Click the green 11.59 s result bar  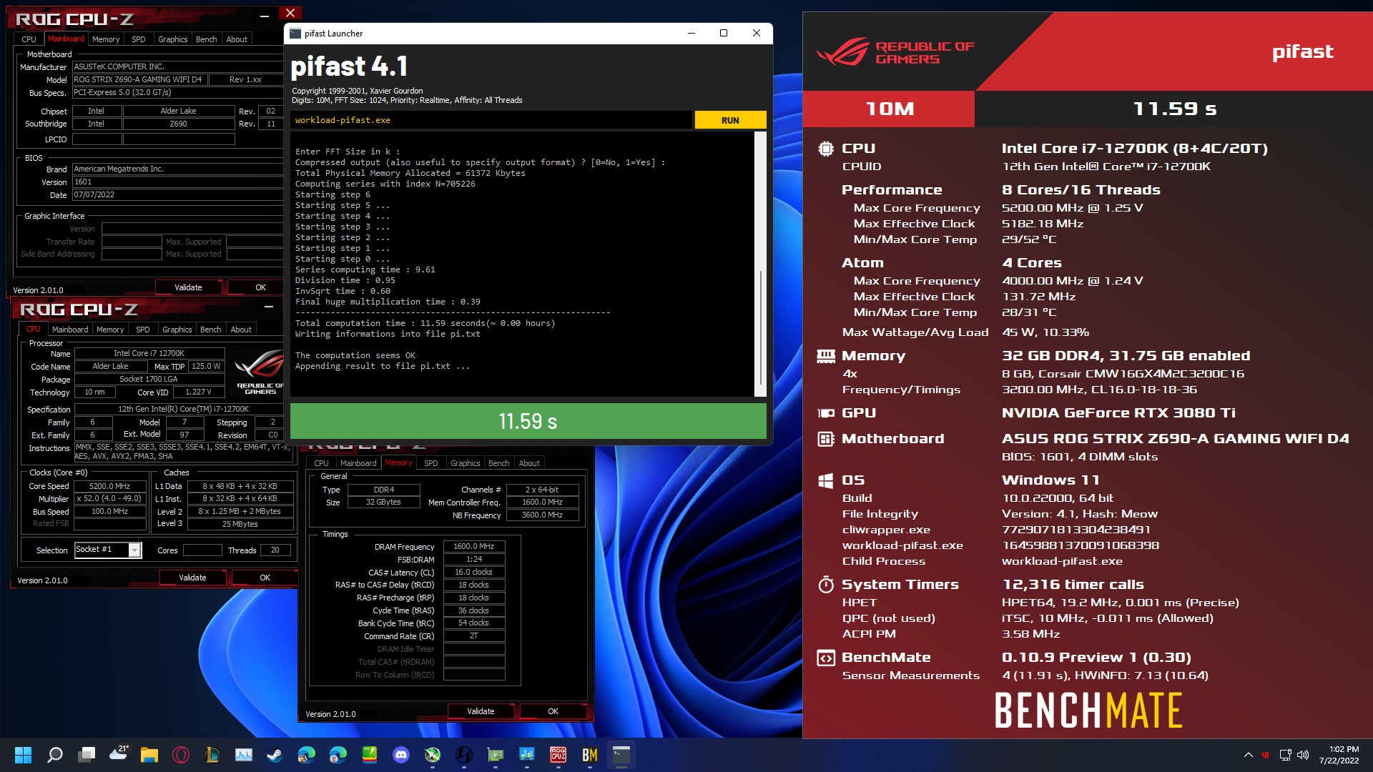click(x=528, y=421)
